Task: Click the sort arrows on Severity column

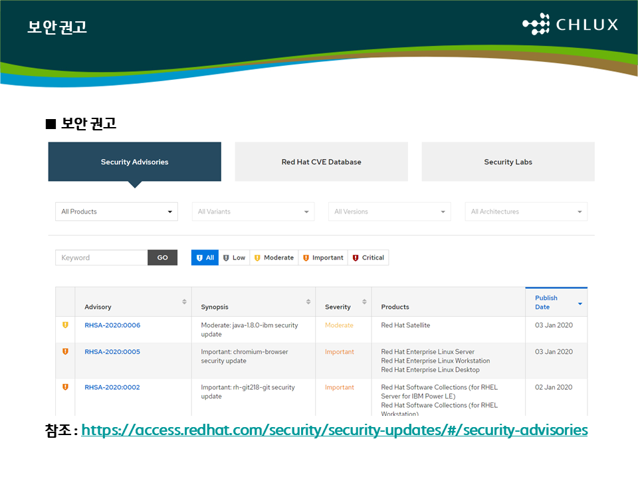Action: point(365,302)
